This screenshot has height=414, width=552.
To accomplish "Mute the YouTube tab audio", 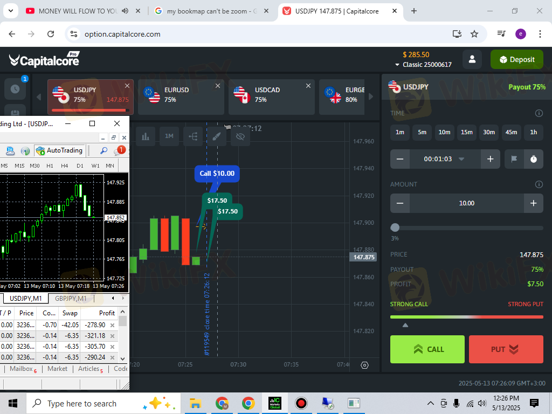I will pos(125,11).
